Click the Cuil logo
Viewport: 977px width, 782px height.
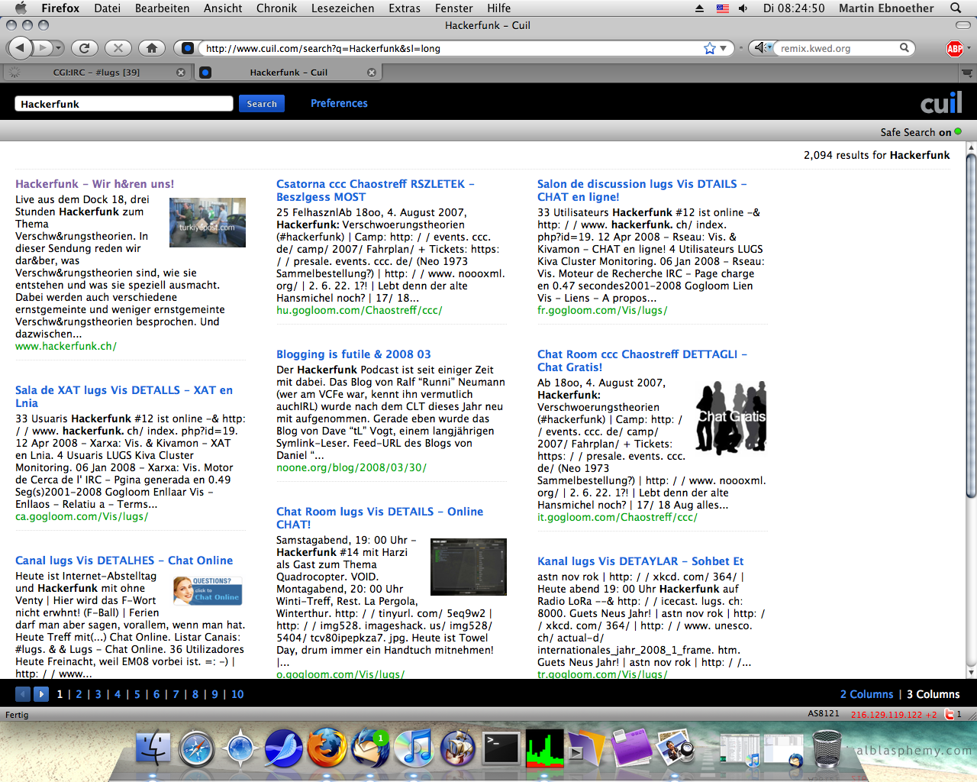(941, 104)
